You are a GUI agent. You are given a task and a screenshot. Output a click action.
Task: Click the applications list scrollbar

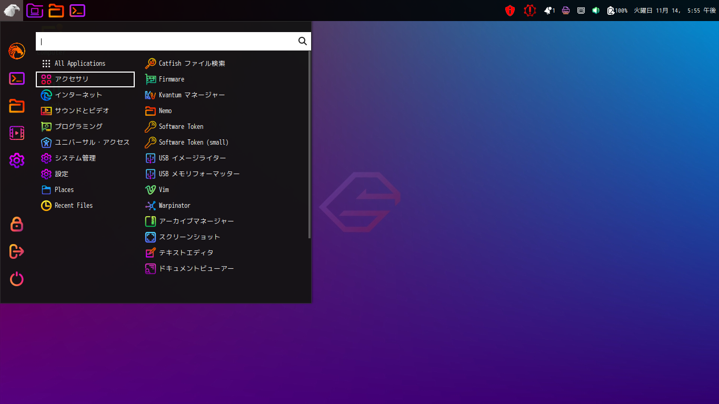pos(309,145)
